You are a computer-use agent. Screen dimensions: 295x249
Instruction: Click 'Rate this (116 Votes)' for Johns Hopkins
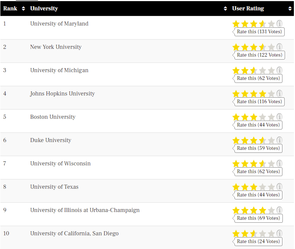click(x=259, y=102)
